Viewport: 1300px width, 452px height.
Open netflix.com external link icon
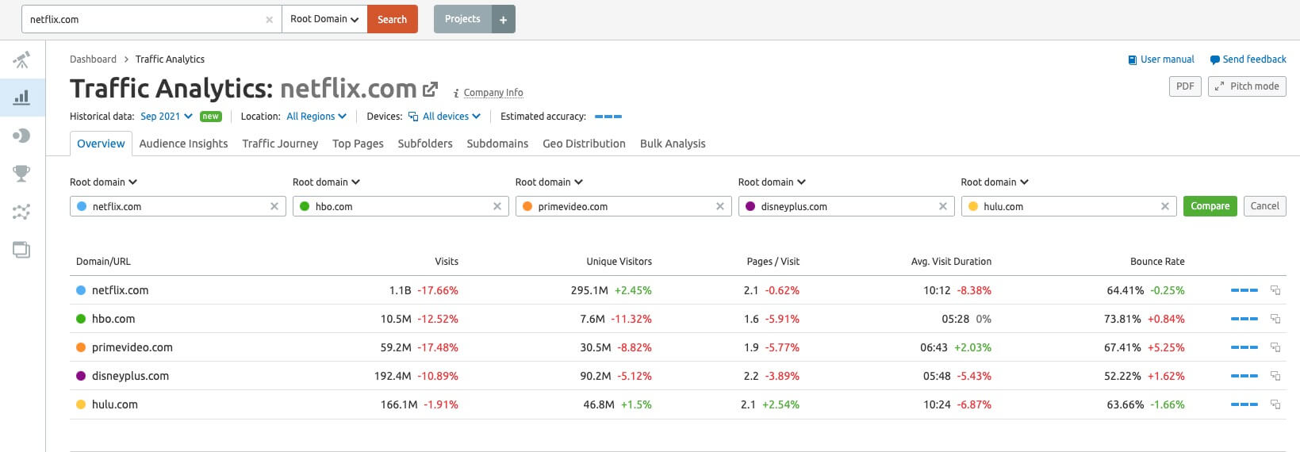[x=430, y=89]
